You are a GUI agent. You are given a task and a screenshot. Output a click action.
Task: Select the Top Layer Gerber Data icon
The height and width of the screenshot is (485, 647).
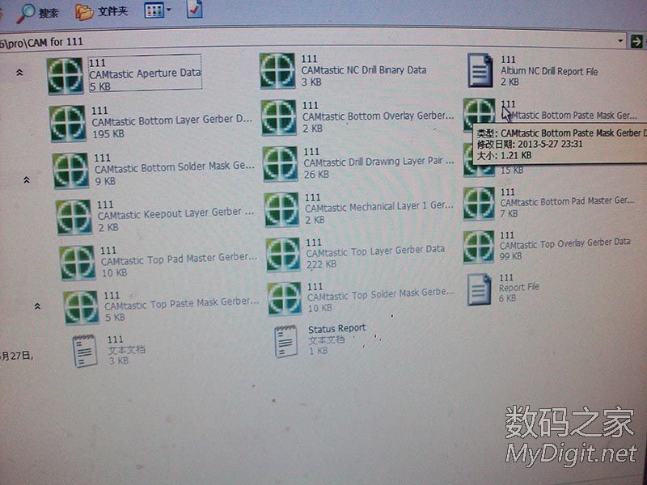(x=284, y=255)
